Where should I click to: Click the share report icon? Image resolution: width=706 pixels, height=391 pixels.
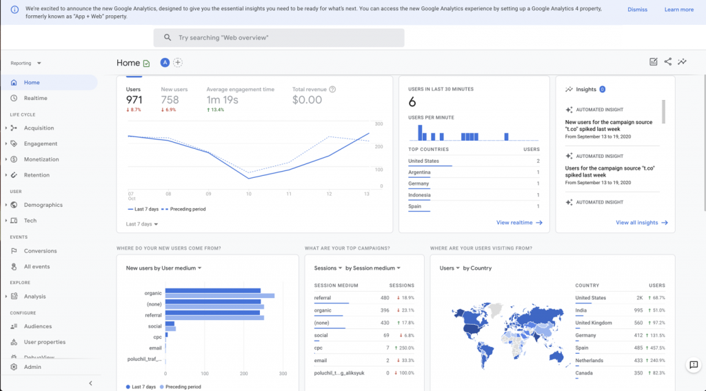667,61
